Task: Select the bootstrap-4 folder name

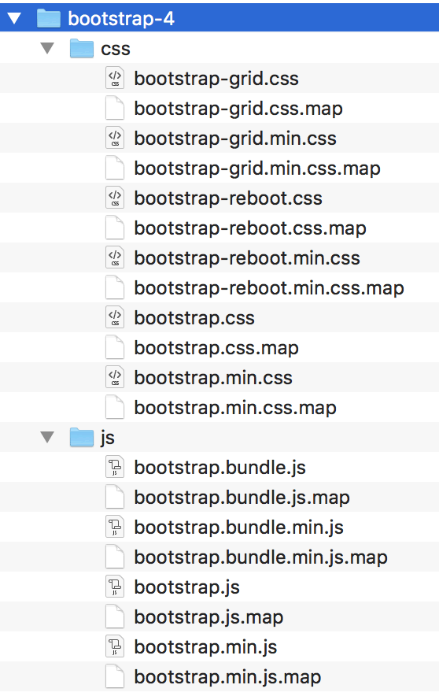Action: click(x=121, y=19)
